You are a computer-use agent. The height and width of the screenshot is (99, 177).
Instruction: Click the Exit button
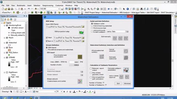click(118, 84)
